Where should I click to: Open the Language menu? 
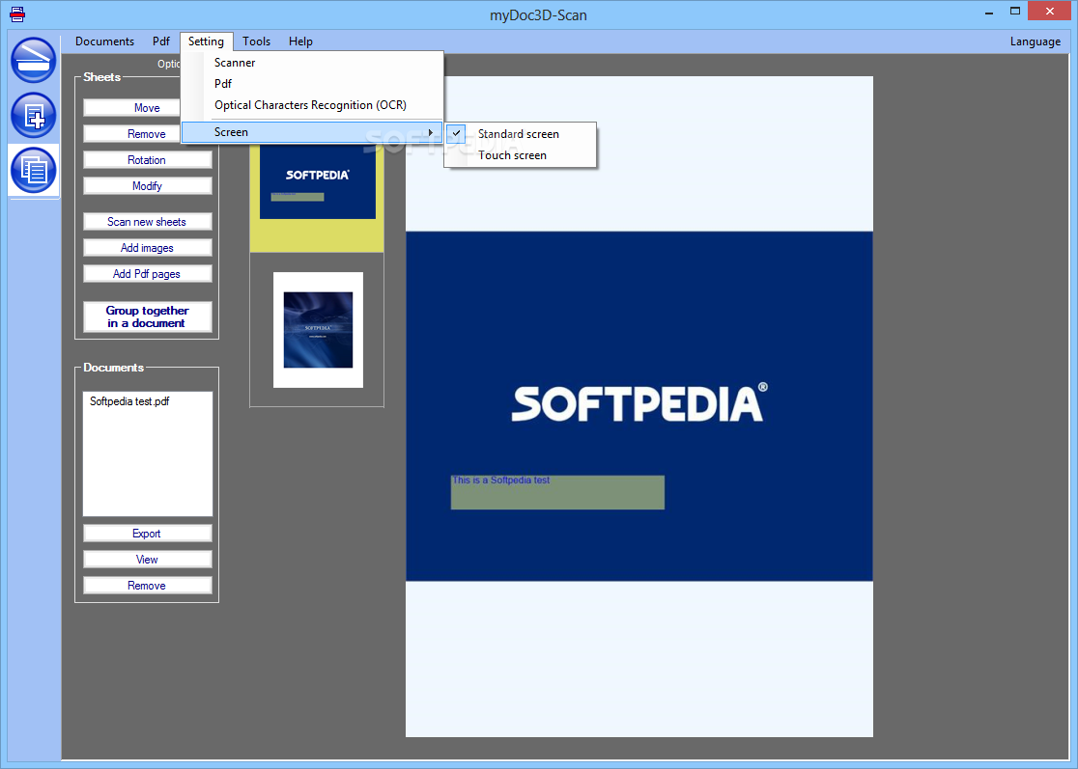(1035, 41)
